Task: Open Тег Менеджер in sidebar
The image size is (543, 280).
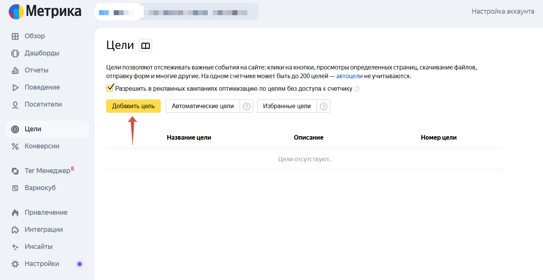Action: coord(47,171)
